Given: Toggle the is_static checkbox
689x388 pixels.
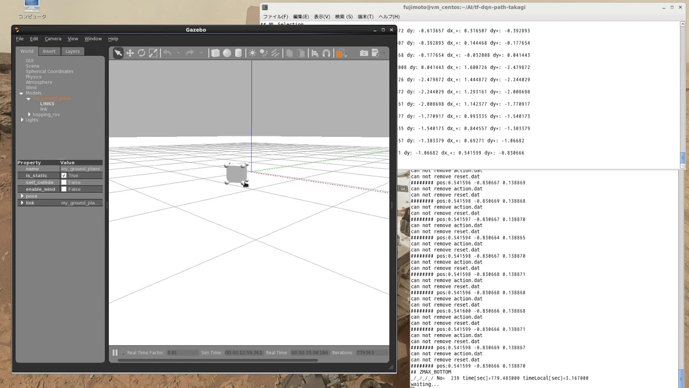Looking at the screenshot, I should pos(64,176).
